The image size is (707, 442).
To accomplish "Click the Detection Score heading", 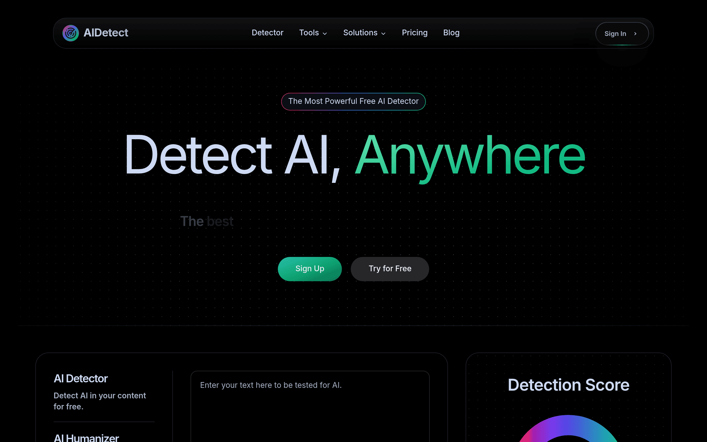I will click(x=568, y=385).
